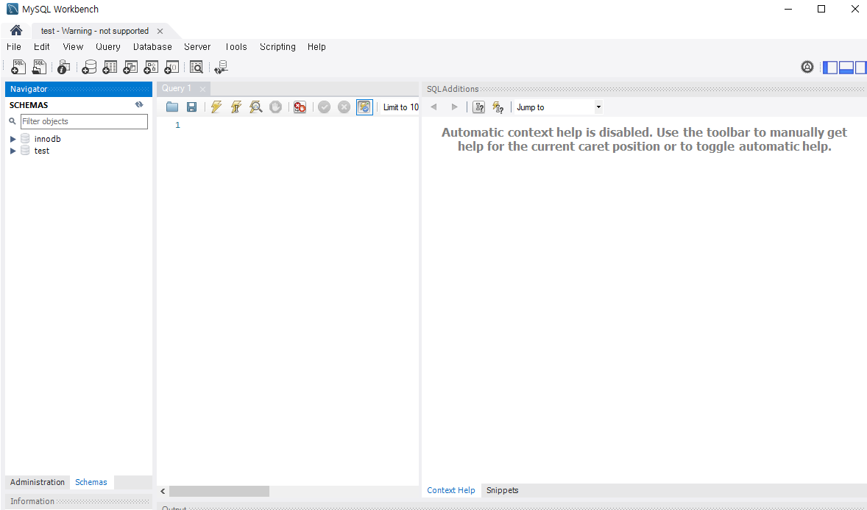Open an SQL script file from main toolbar

(x=39, y=67)
